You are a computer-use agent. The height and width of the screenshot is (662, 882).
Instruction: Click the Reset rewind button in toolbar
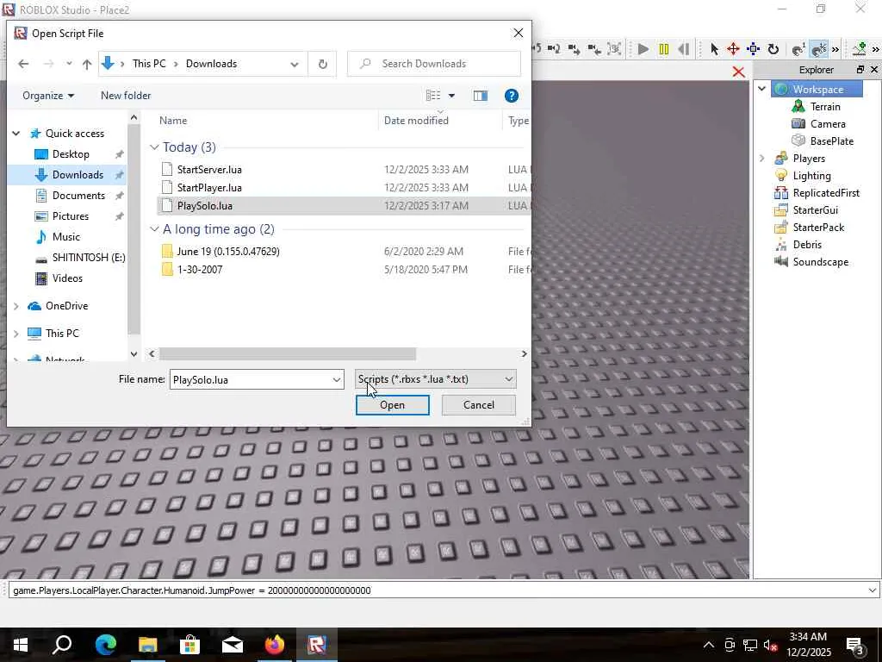pyautogui.click(x=684, y=49)
